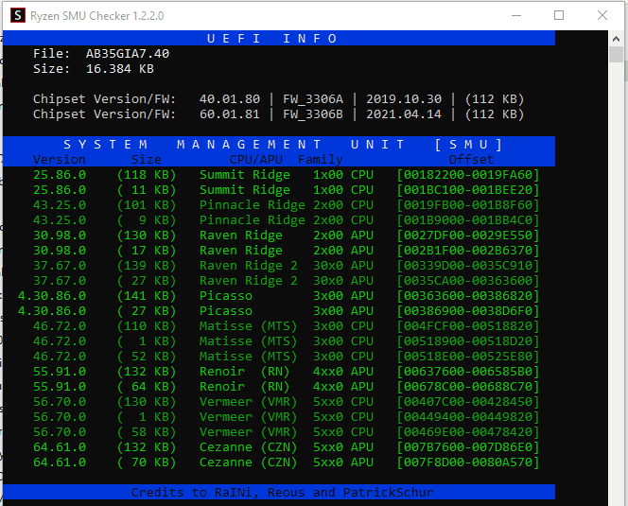Click offset '[001BC100-001BEE20]'

tap(468, 190)
